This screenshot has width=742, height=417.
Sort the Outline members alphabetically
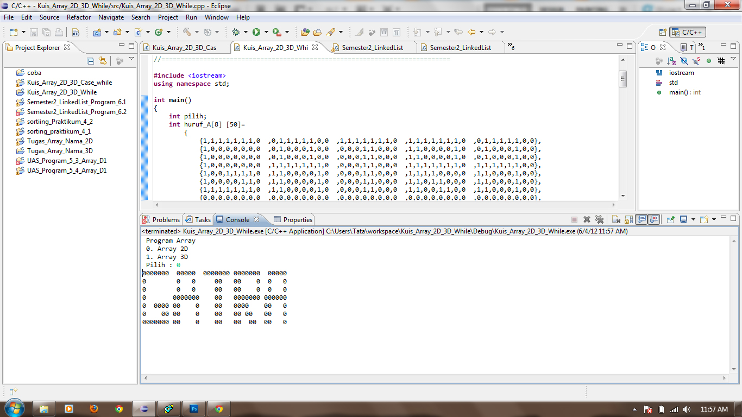point(670,61)
